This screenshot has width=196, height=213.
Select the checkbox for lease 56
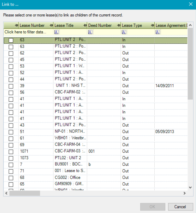tap(11, 92)
